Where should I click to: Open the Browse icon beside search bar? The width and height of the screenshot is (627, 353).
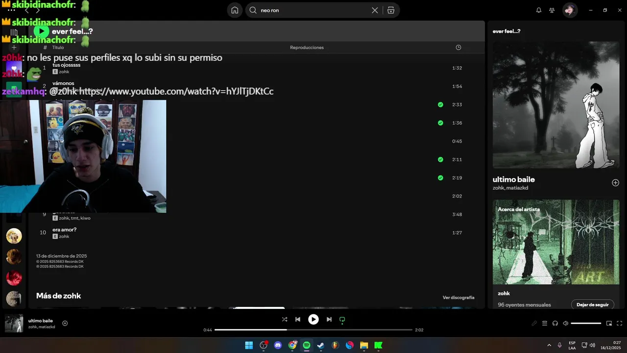pos(390,10)
